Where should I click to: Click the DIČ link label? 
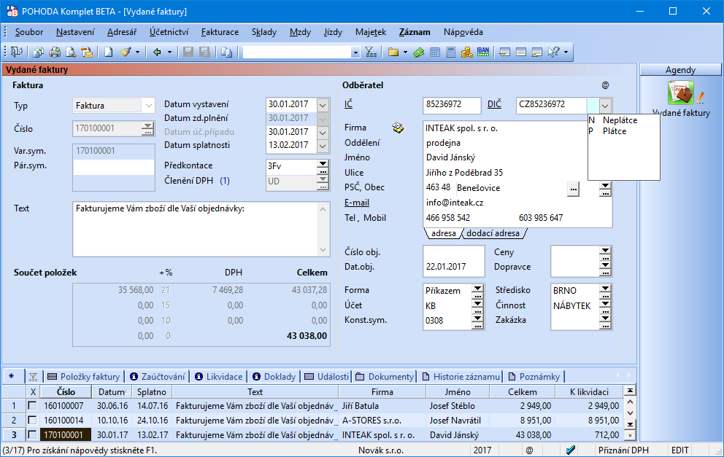click(494, 104)
